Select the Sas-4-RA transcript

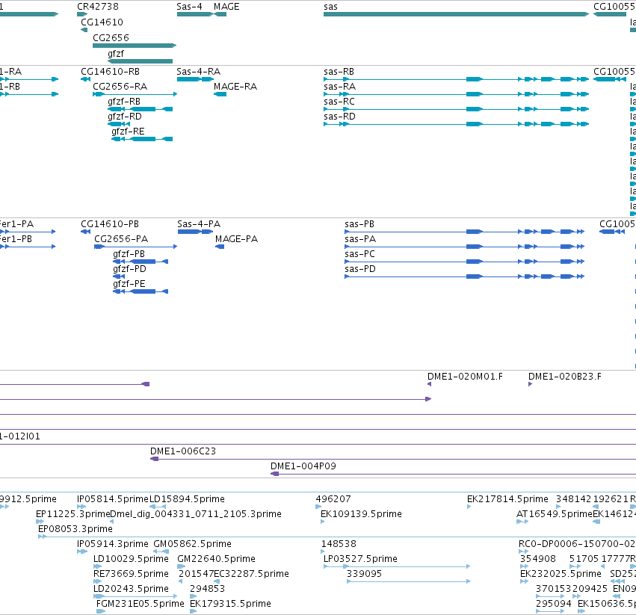[x=196, y=79]
